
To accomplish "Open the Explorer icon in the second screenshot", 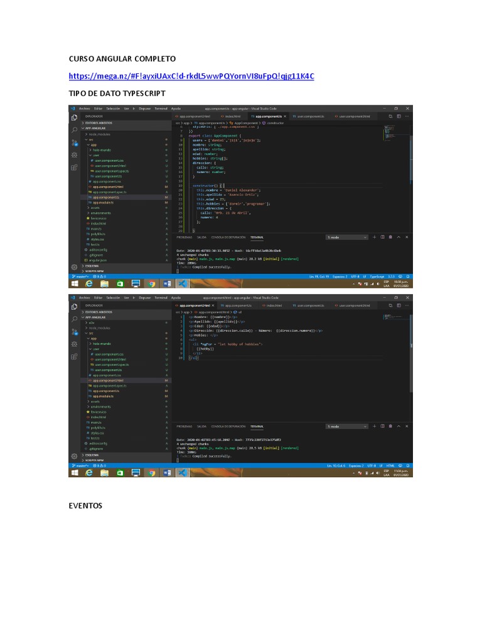I will coord(74,307).
